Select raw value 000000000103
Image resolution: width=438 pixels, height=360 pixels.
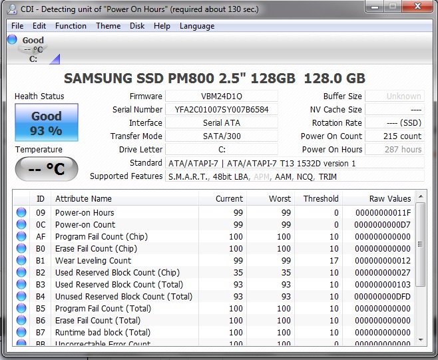click(x=383, y=285)
